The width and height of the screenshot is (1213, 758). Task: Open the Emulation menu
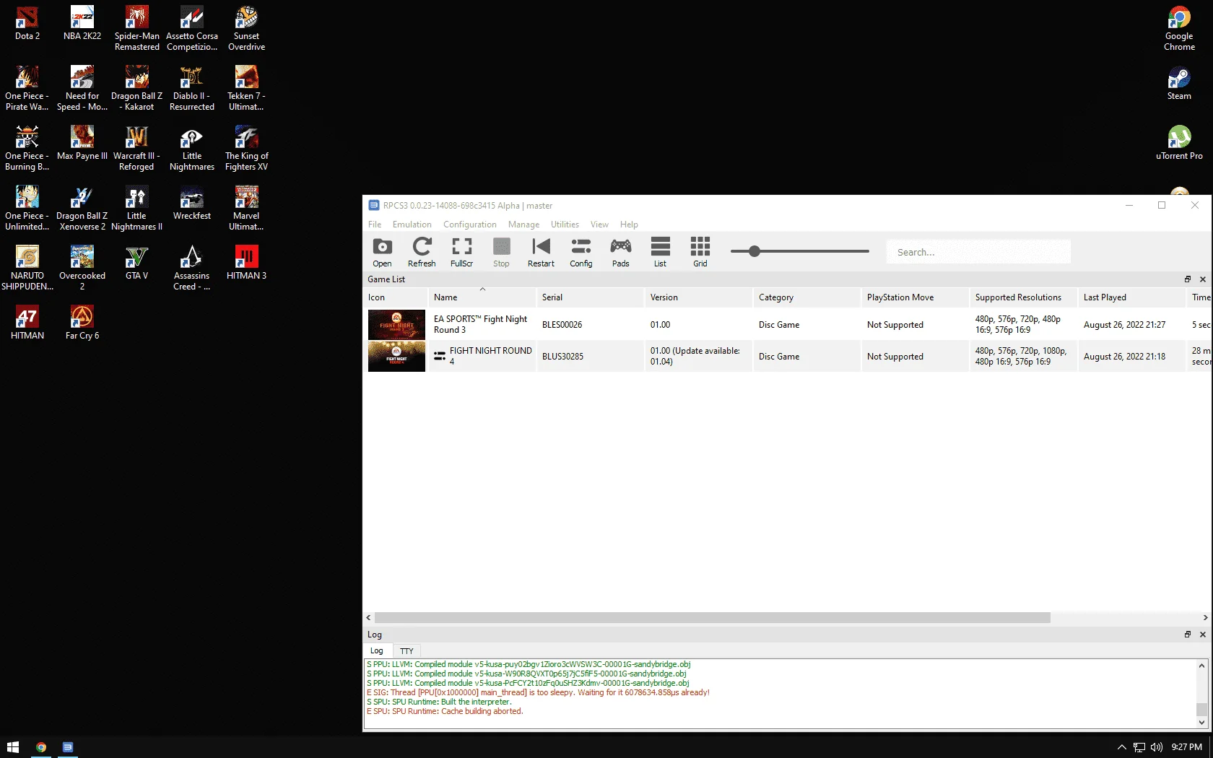412,225
